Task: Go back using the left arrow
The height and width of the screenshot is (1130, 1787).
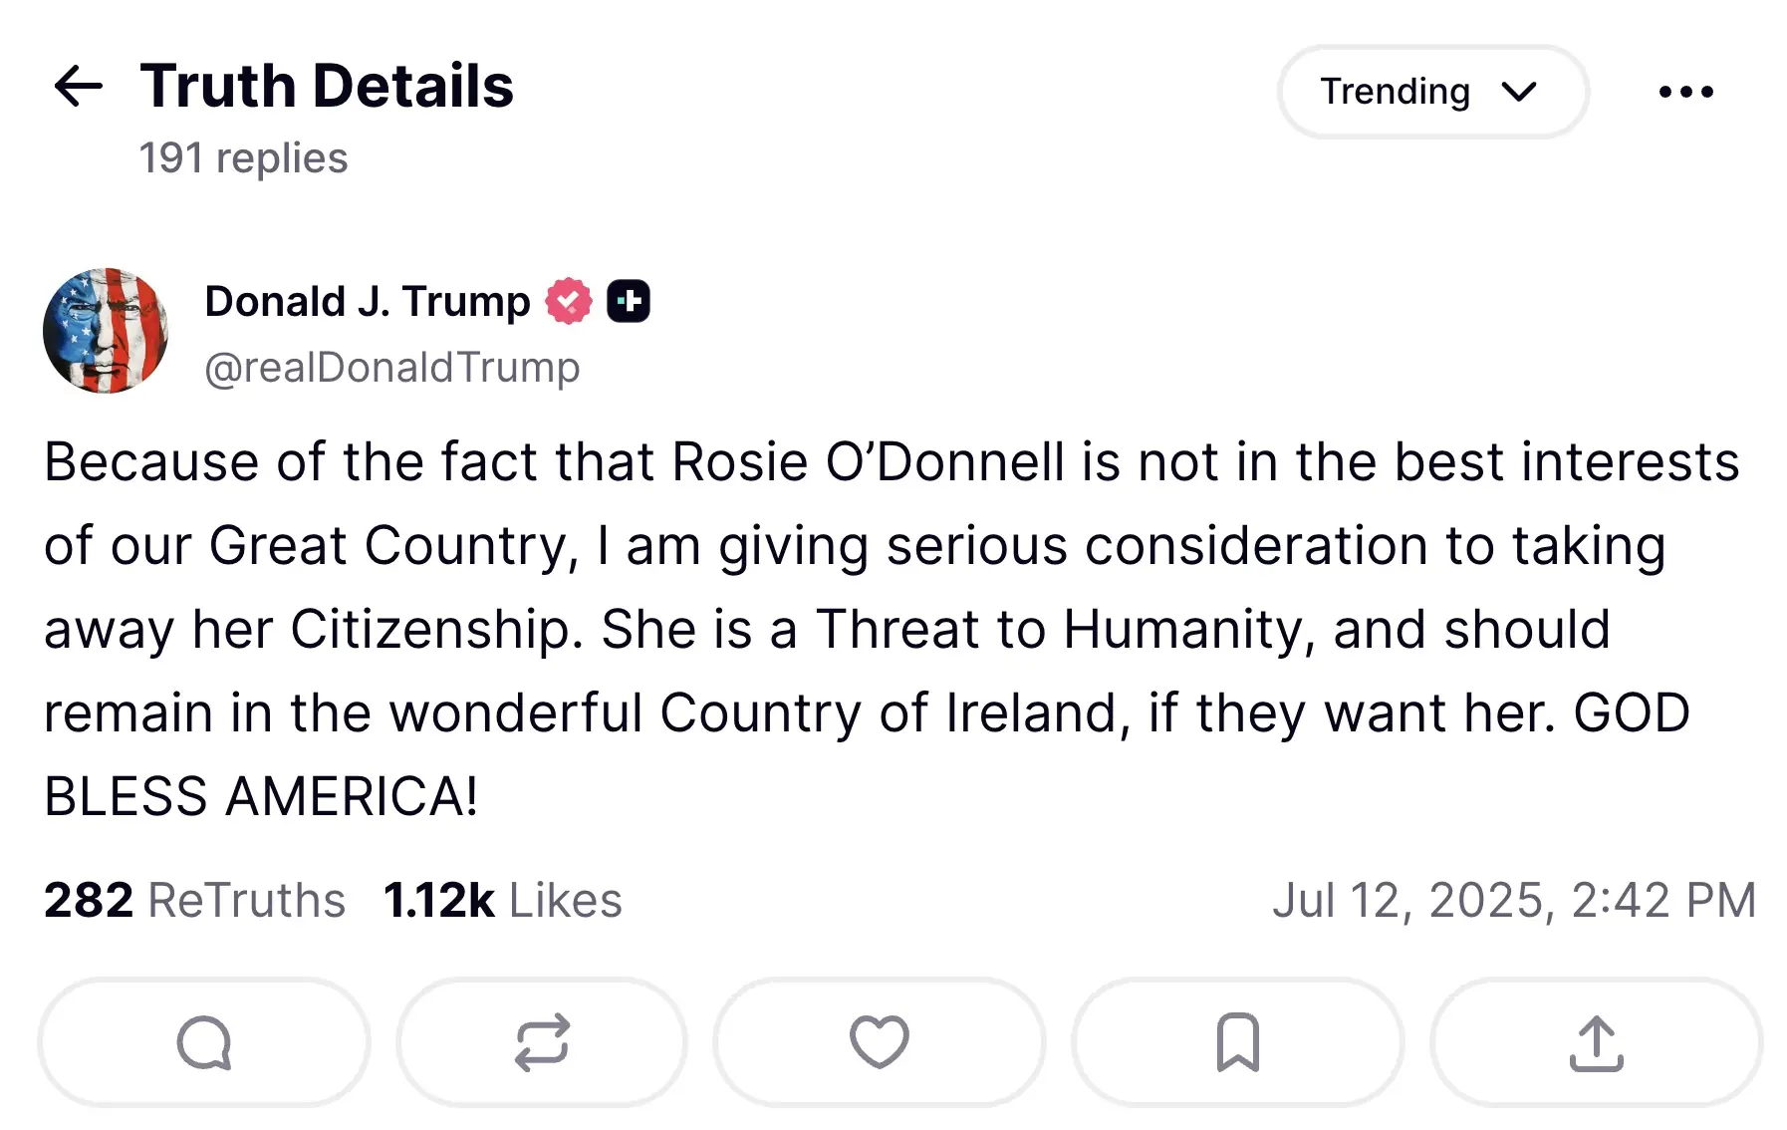Action: coord(78,87)
